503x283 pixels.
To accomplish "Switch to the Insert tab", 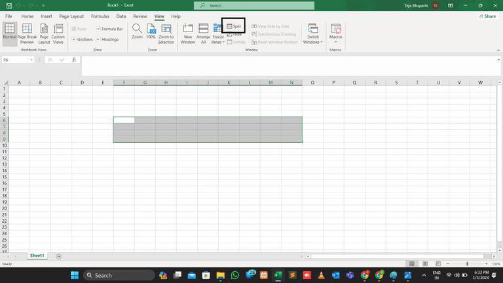I will (x=47, y=16).
